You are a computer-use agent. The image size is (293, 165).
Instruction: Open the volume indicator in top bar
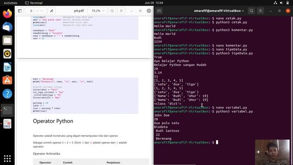click(x=282, y=3)
